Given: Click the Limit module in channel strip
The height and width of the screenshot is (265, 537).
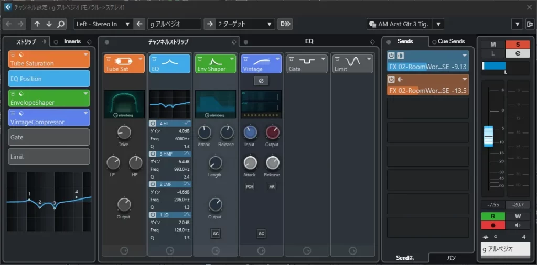Looking at the screenshot, I should point(352,63).
